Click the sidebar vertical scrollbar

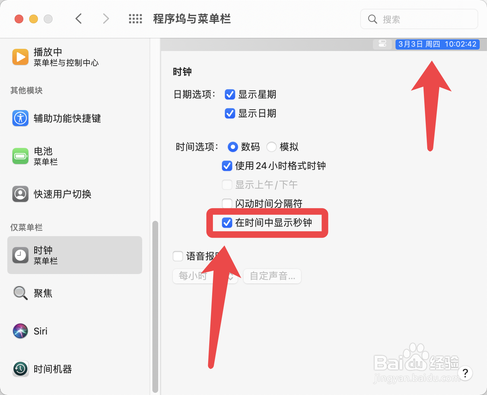coord(155,306)
